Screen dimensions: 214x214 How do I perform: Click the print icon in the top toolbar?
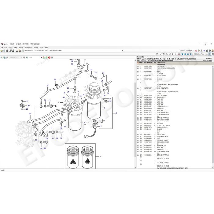point(7,51)
